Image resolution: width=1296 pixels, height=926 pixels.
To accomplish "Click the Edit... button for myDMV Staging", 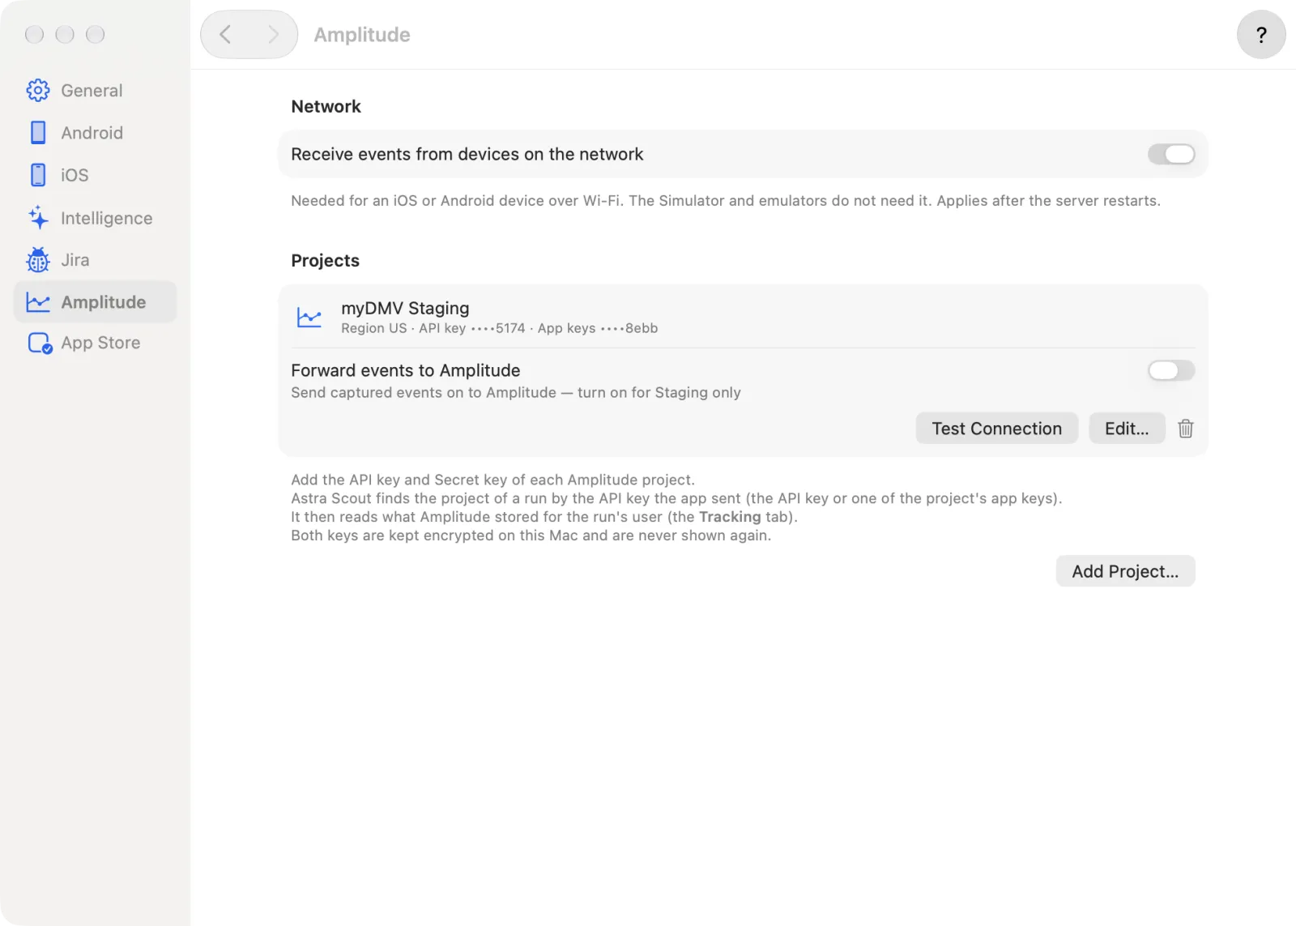I will tap(1127, 429).
